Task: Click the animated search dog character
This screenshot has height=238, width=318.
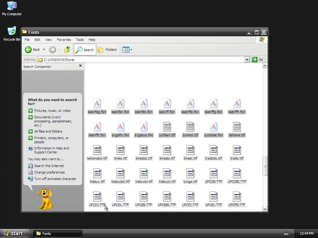Action: pyautogui.click(x=46, y=199)
